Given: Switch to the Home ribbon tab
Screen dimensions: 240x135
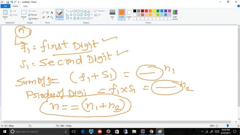Looking at the screenshot, I should point(15,6).
